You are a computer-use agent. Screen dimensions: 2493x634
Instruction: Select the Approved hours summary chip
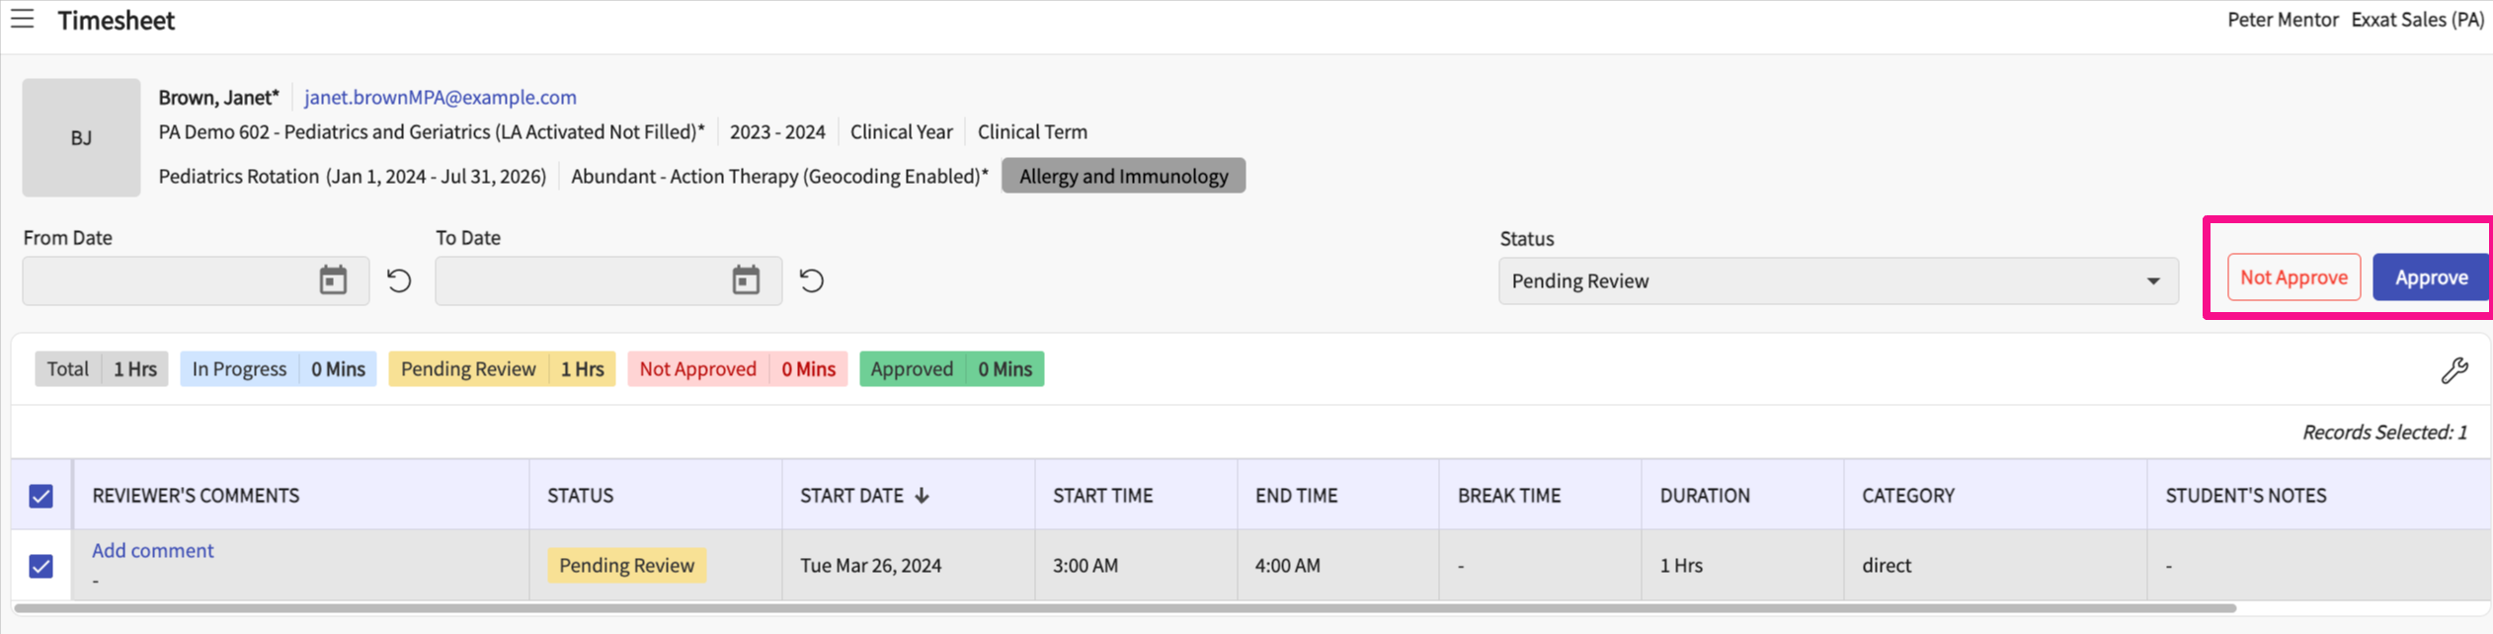pyautogui.click(x=951, y=369)
